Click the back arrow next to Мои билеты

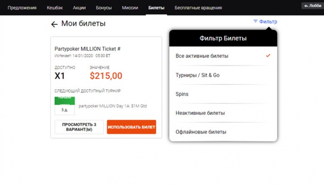tap(54, 24)
